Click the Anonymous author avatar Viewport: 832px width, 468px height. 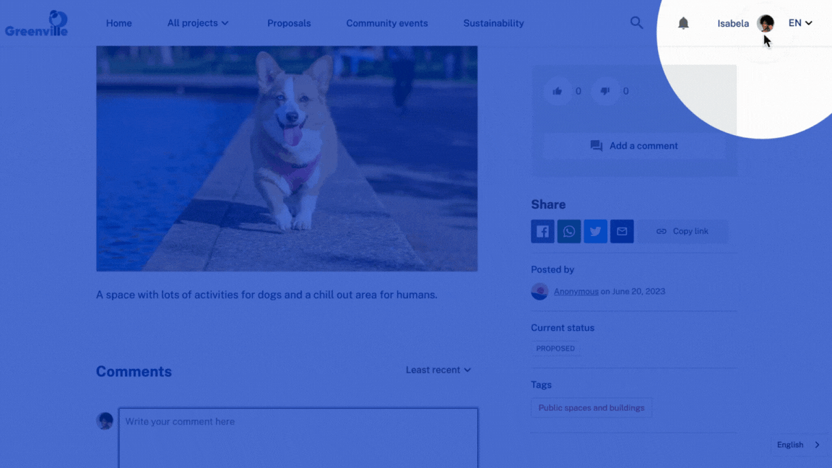click(539, 291)
